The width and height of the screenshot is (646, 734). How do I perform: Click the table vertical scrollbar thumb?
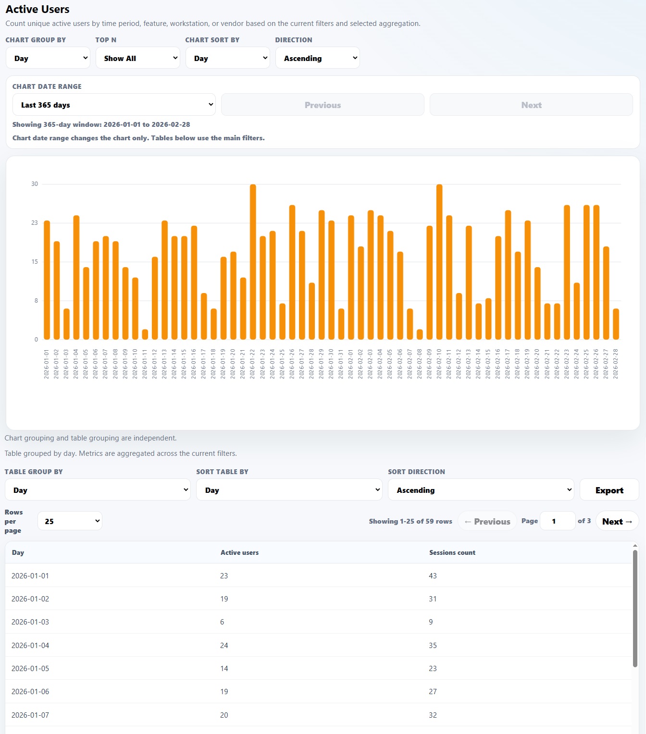[x=635, y=609]
